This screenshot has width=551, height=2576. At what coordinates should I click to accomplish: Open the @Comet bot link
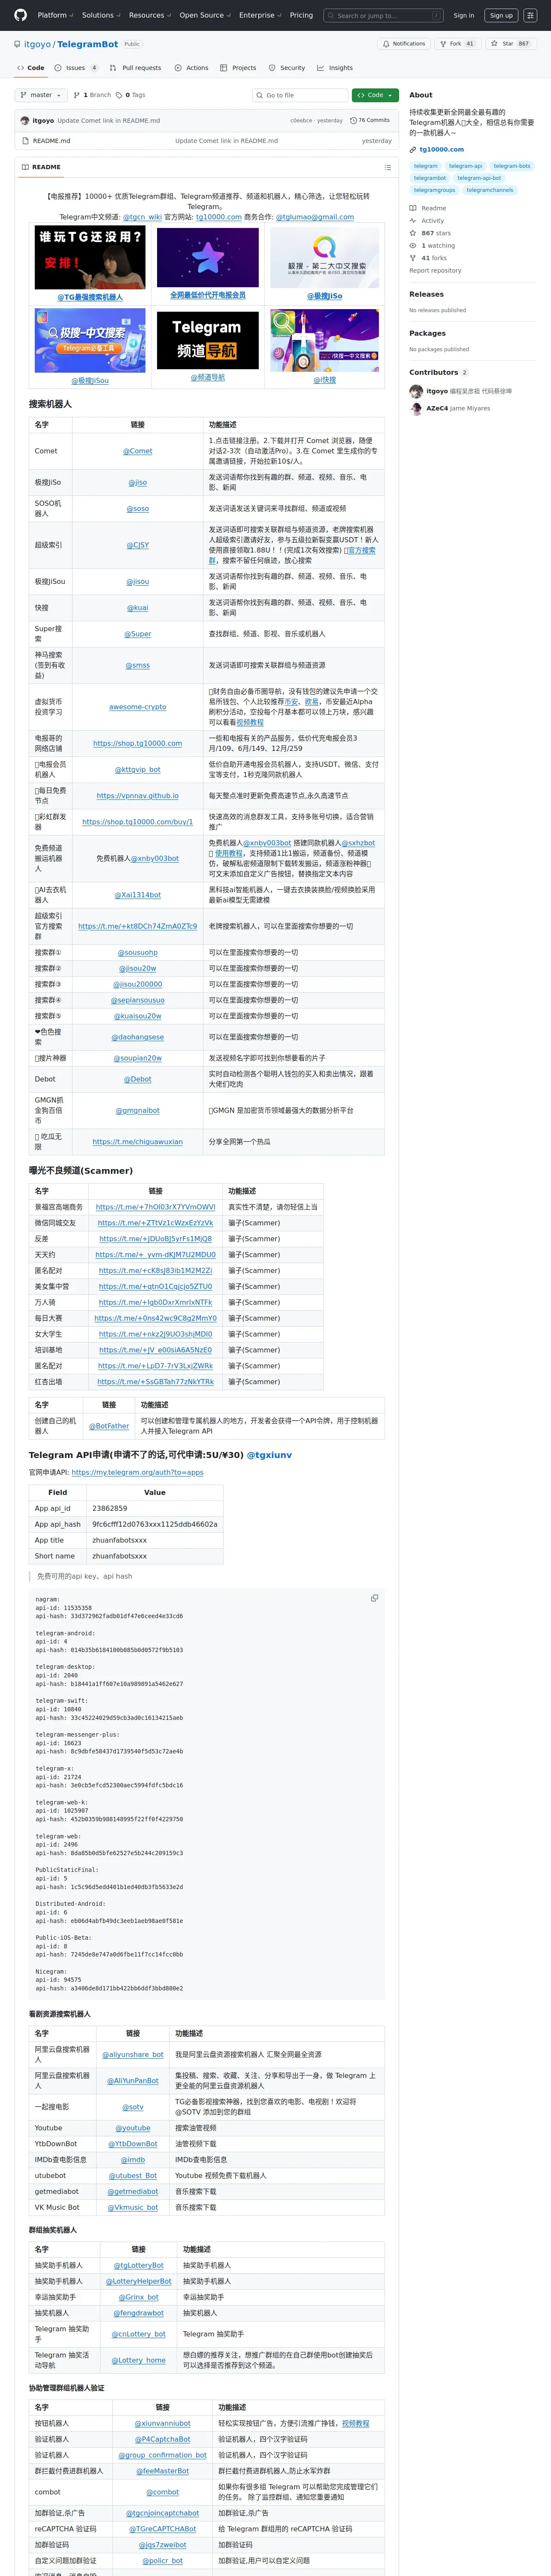[x=138, y=451]
